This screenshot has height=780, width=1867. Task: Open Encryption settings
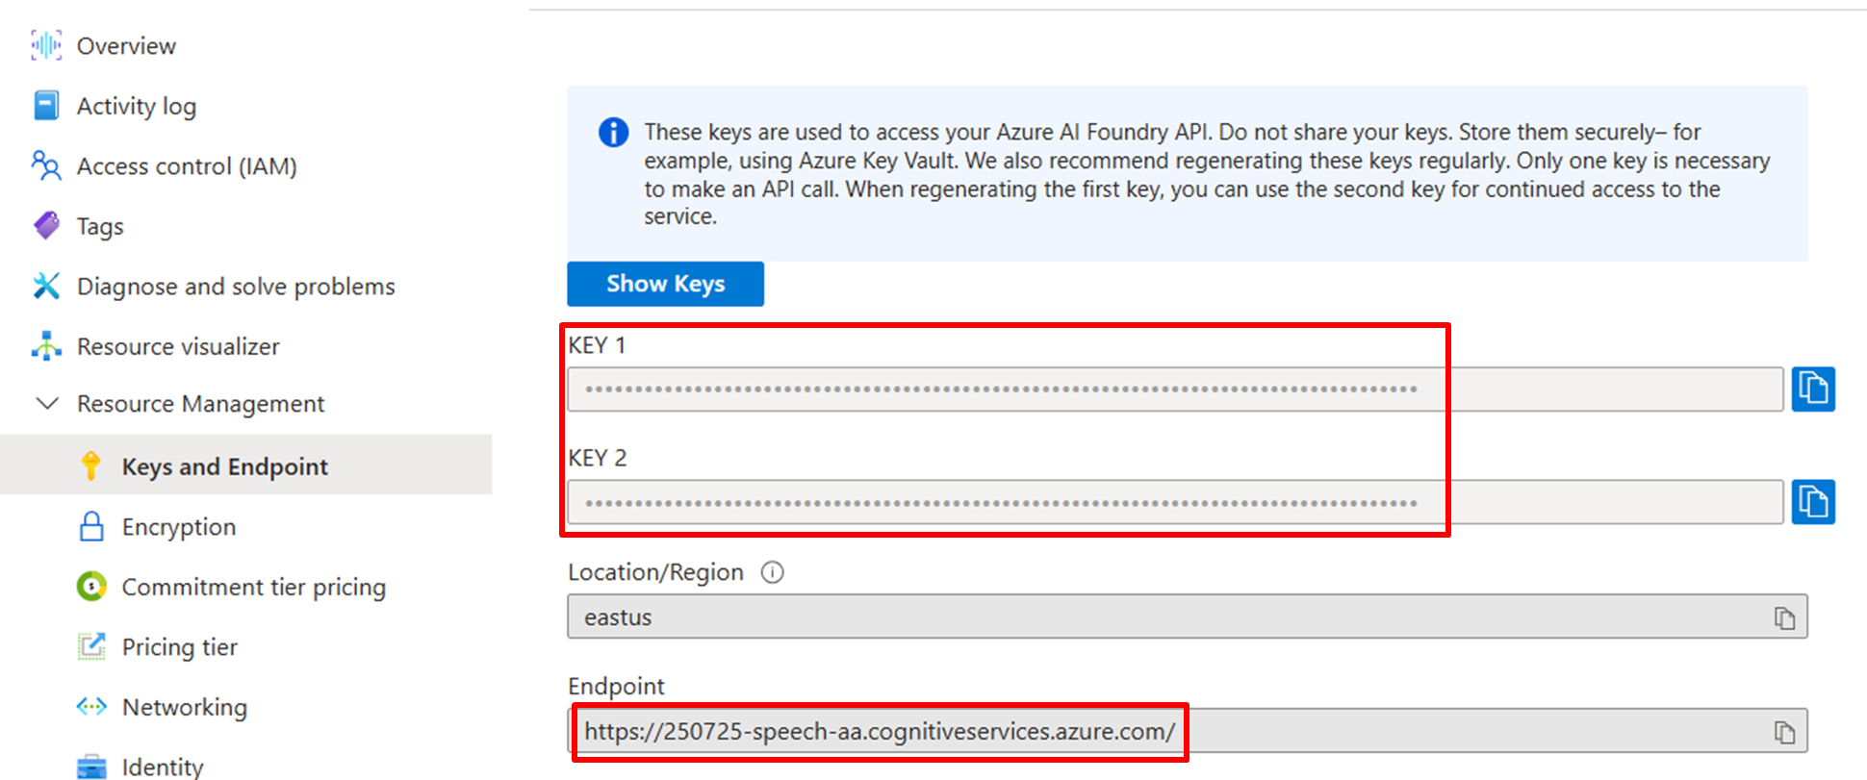point(178,526)
